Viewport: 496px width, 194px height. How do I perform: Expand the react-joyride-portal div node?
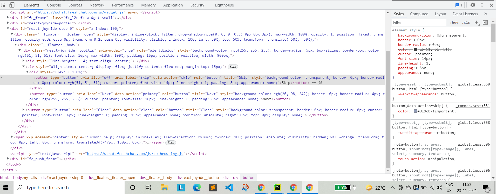[x=8, y=23]
